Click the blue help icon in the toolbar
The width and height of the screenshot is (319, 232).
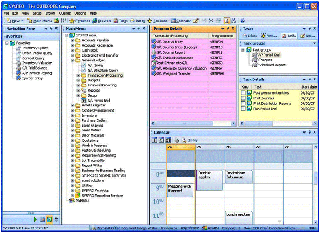pyautogui.click(x=243, y=21)
